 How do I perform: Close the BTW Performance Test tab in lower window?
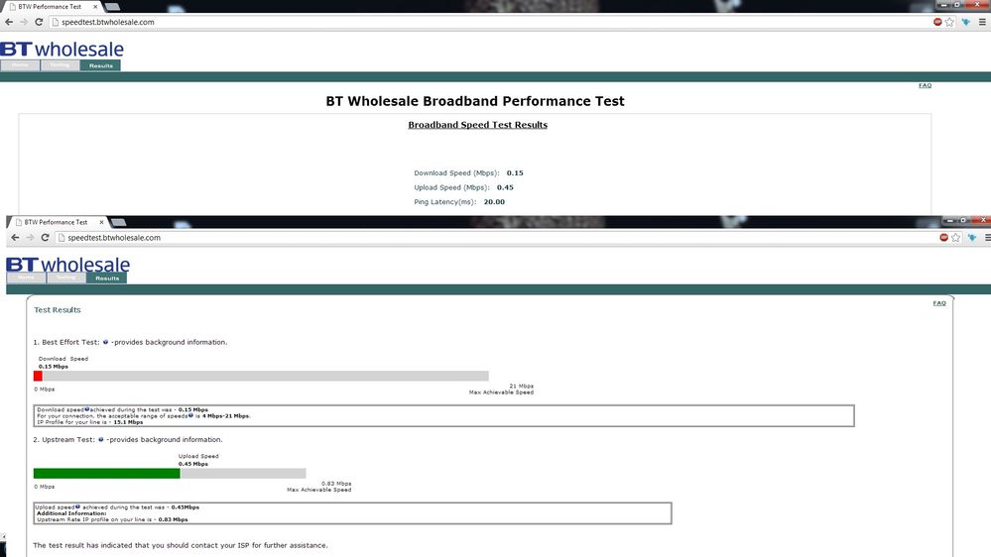click(101, 222)
